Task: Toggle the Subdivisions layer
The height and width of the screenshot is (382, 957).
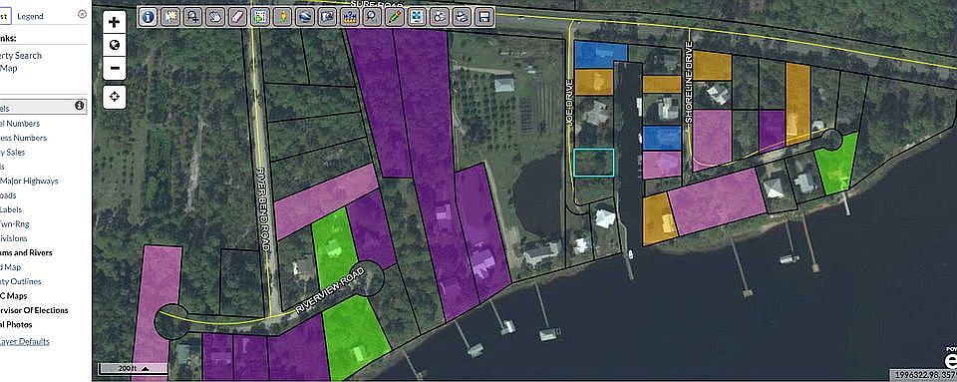Action: pyautogui.click(x=13, y=238)
